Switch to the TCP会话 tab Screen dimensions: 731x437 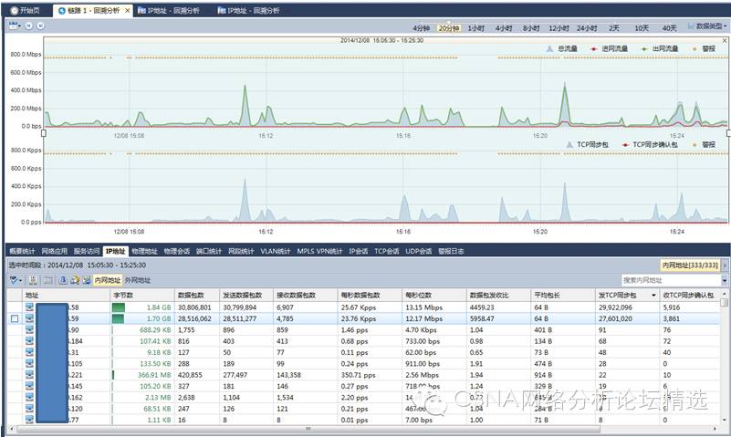[x=386, y=251]
